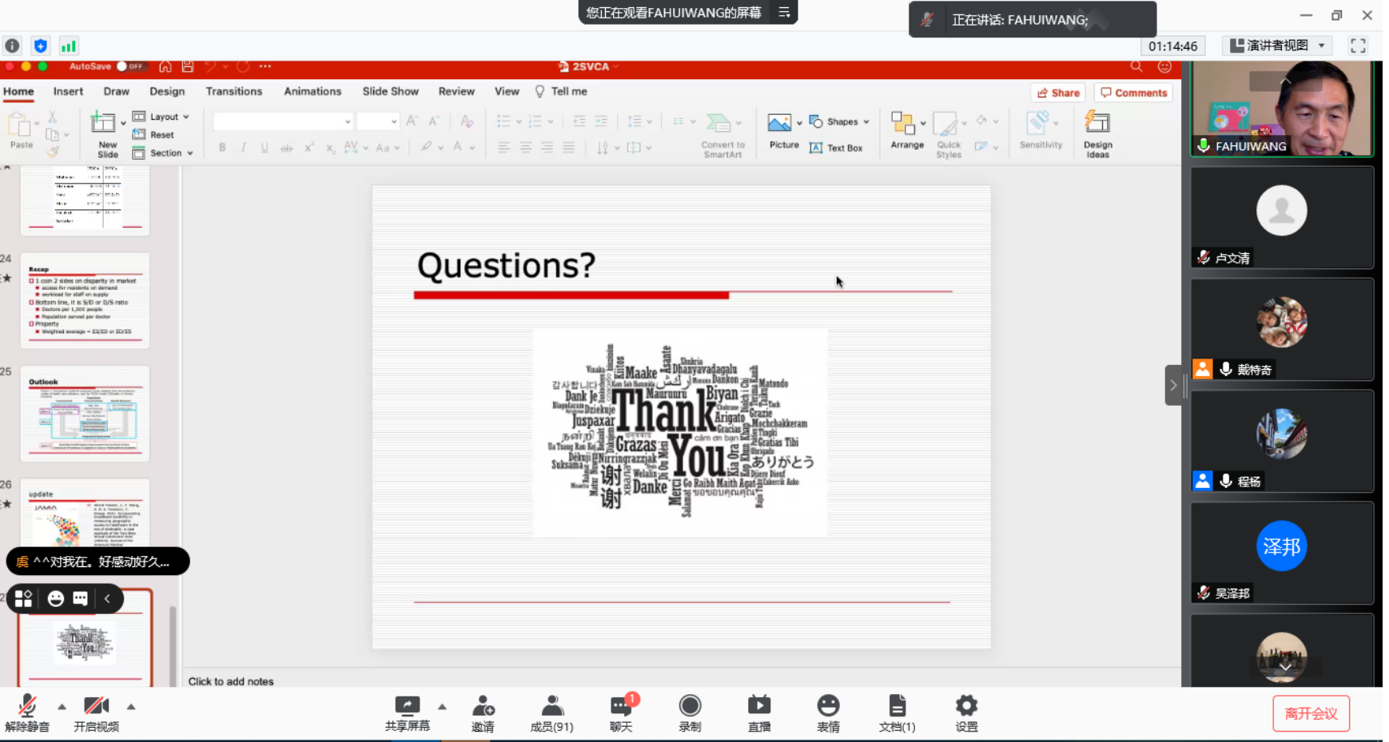Viewport: 1389px width, 742px height.
Task: Start recording the meeting
Action: (690, 706)
